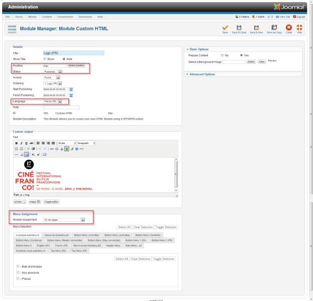313x301 pixels.
Task: Set Prepare Content to Yes
Action: click(241, 55)
